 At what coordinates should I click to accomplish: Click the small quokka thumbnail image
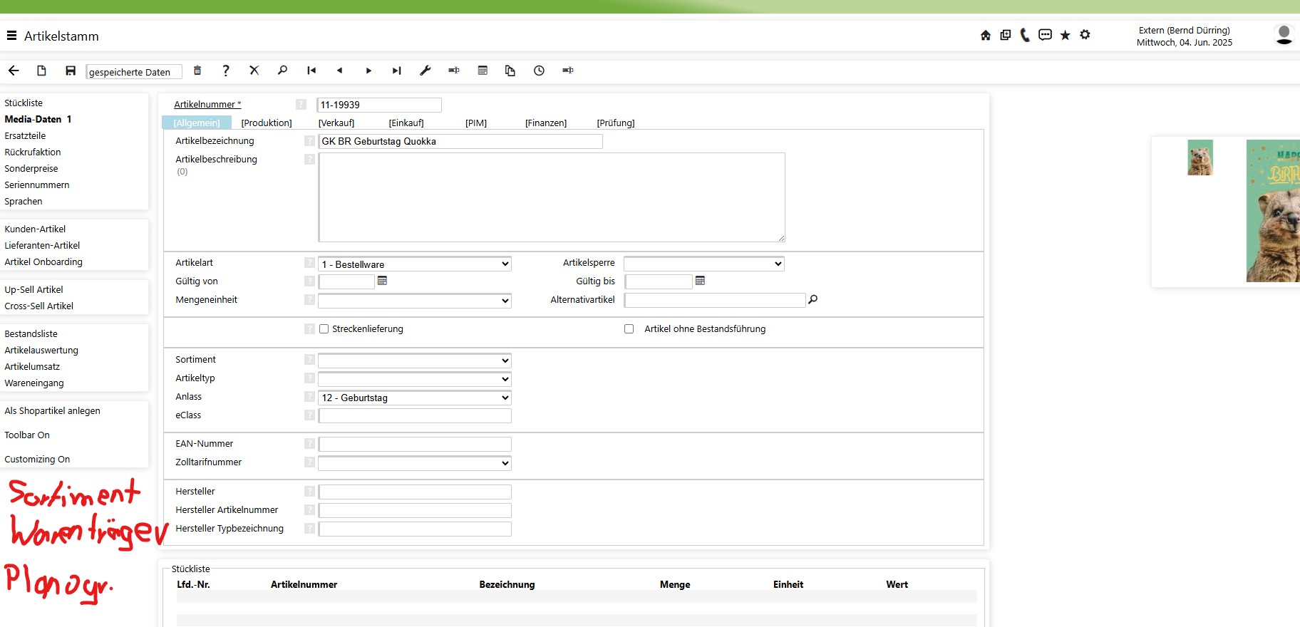tap(1200, 157)
